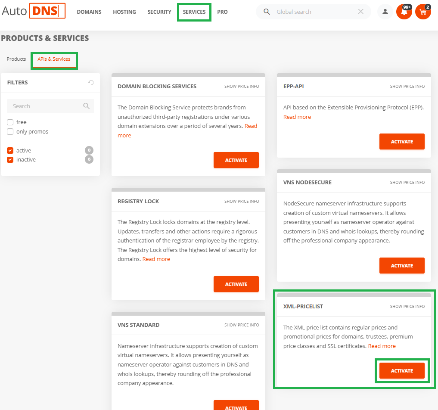Show price info for XML-Pricelist
The image size is (438, 410).
click(x=407, y=306)
